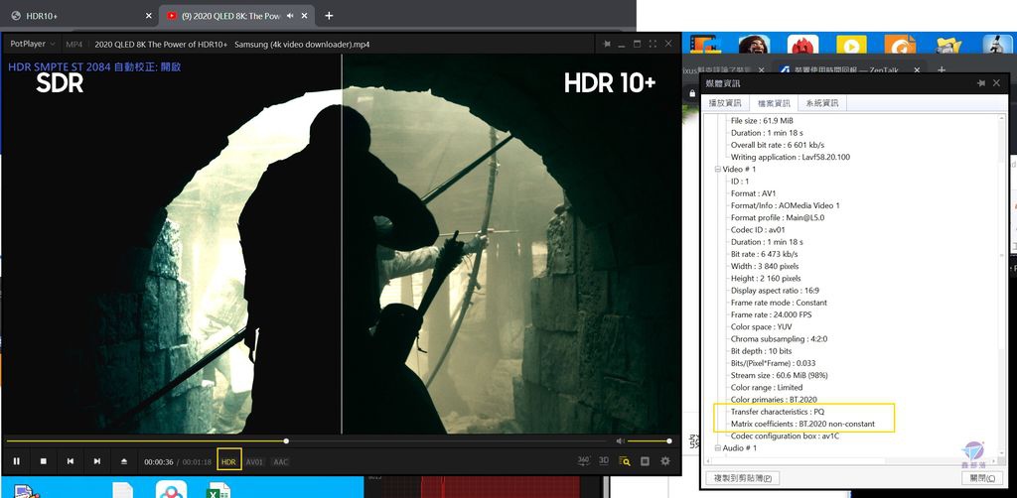Open the film-strip video editor desktop icon
The width and height of the screenshot is (1017, 498).
click(705, 44)
